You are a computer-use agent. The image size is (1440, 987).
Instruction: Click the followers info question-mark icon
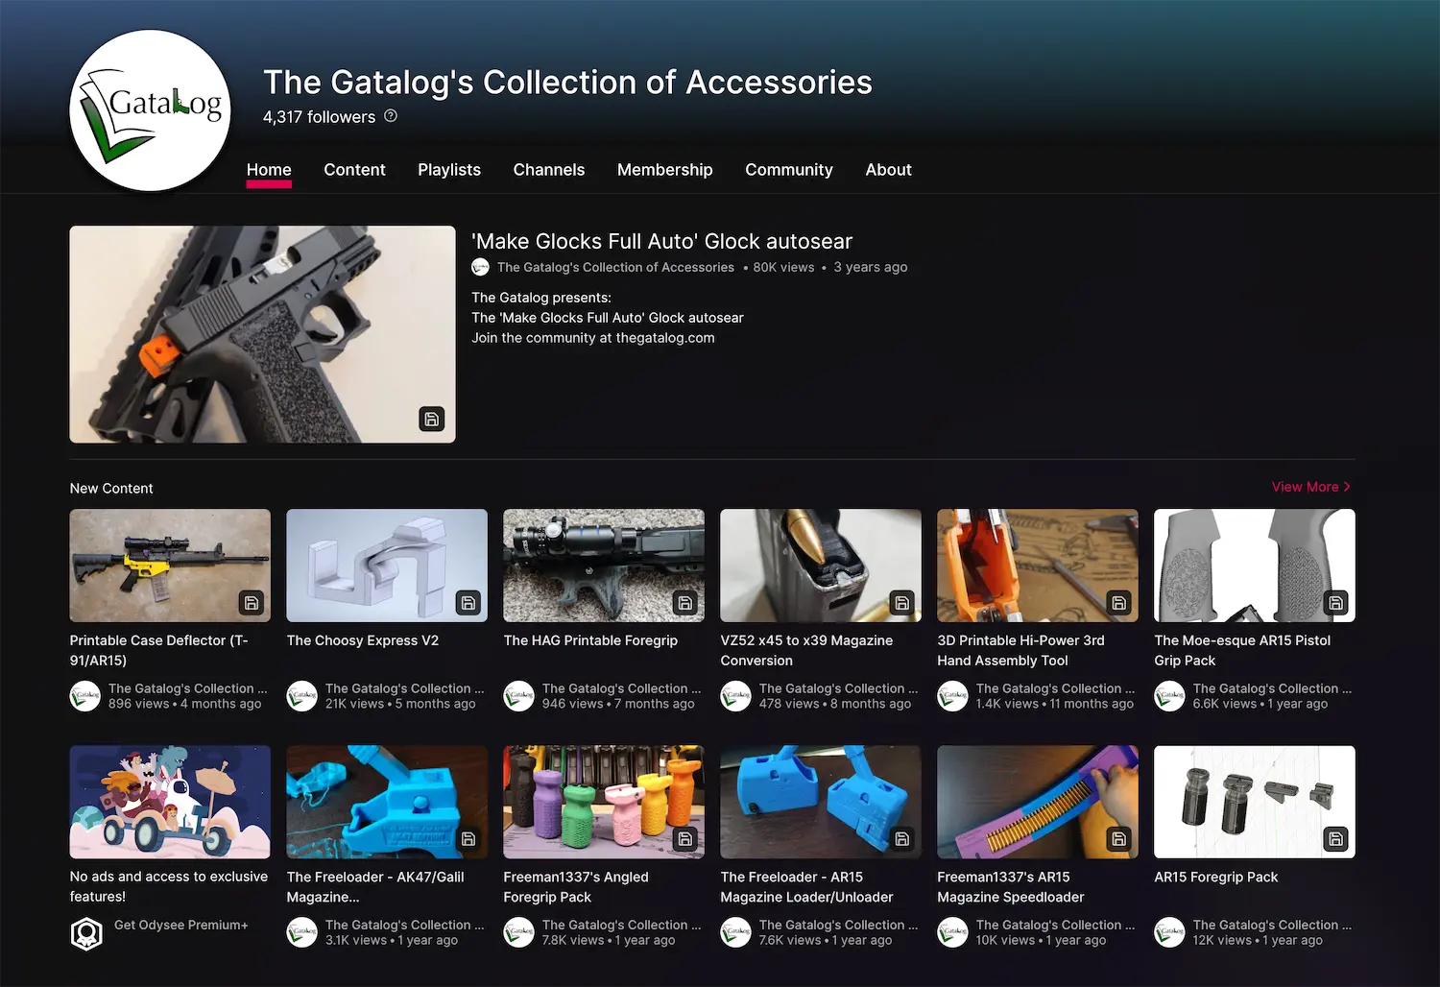pos(391,116)
